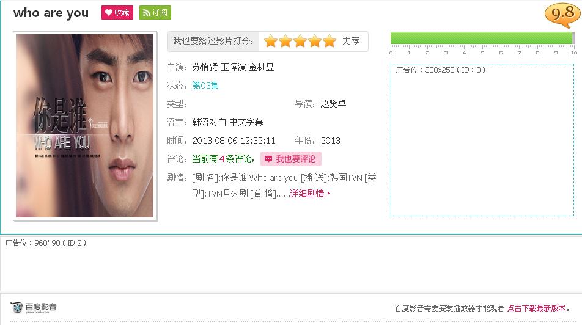Click the speech bubble icon by 我也要评论
The height and width of the screenshot is (325, 582).
268,159
